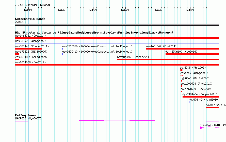Click the gray 20p12.1 cytoband bar
This screenshot has width=226, height=142.
[x=117, y=25]
